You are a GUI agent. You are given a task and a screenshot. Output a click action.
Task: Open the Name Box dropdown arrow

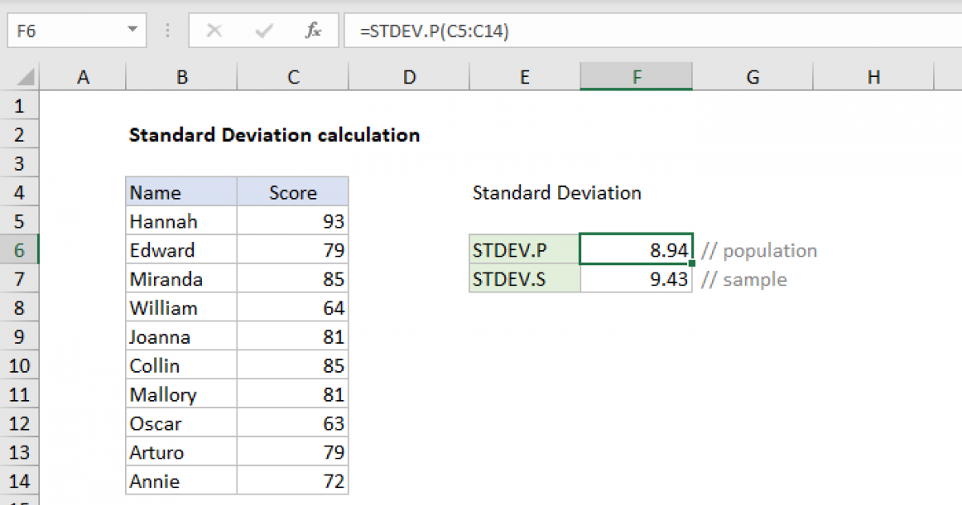point(132,31)
